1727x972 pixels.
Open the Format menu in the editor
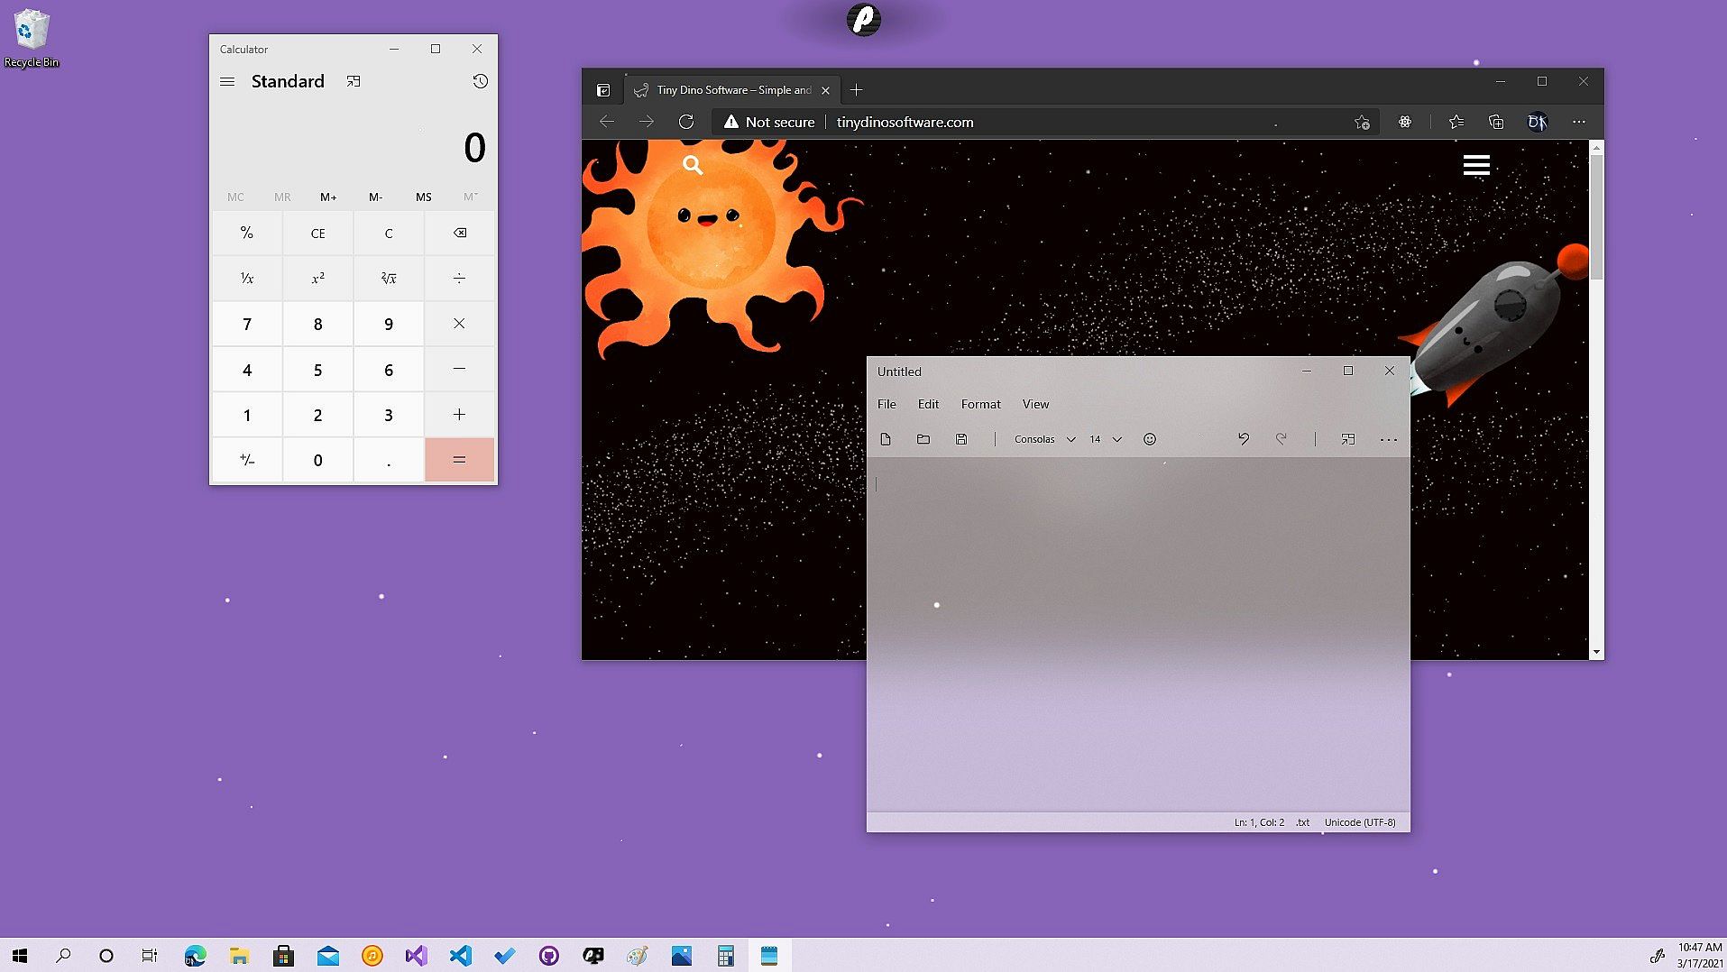(x=980, y=404)
